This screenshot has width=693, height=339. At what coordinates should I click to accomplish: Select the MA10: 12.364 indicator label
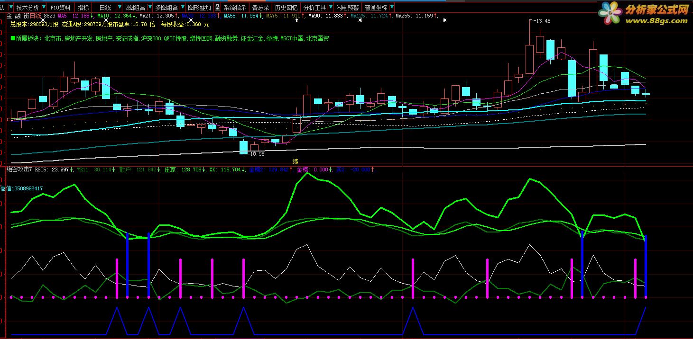(x=115, y=16)
